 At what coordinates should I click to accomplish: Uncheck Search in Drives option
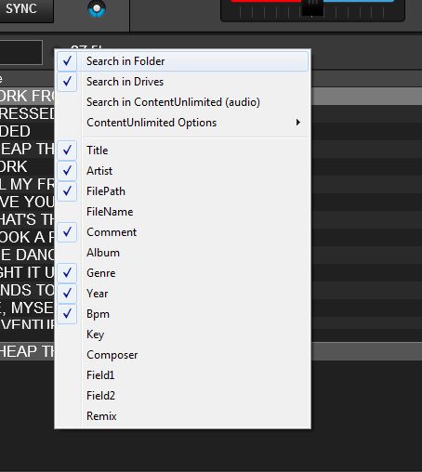coord(183,82)
